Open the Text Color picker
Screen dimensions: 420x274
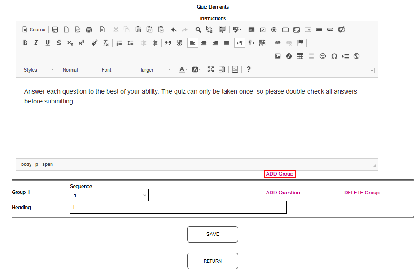pos(183,69)
